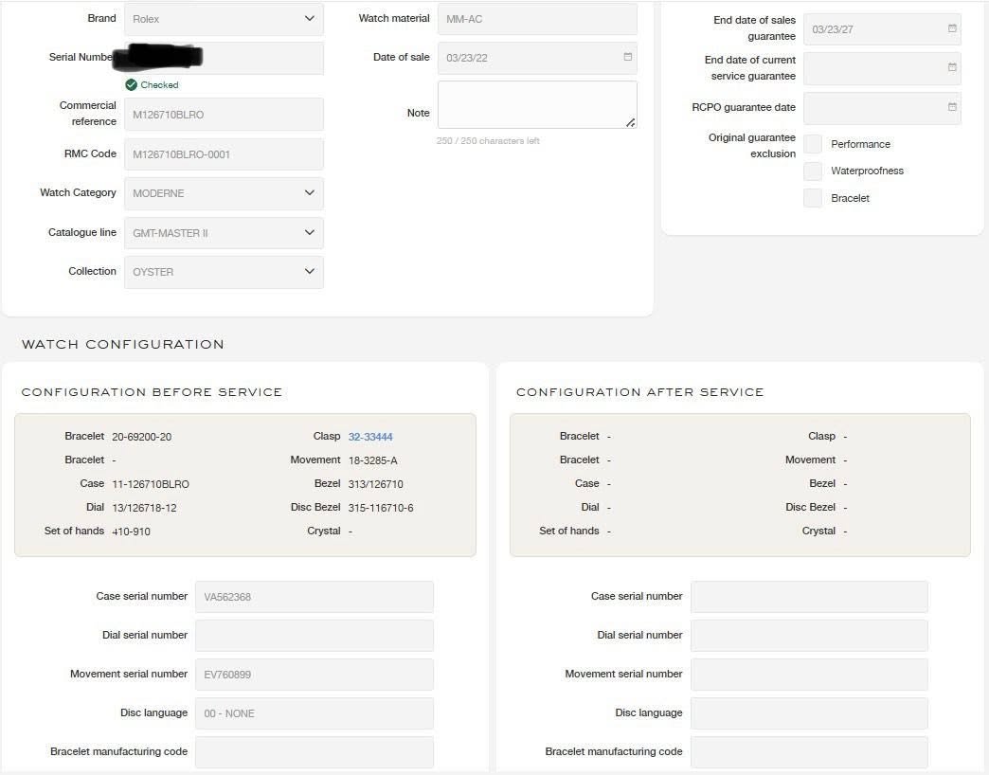Tick the Performance exclusion checkbox
Screen dimensions: 989x775
pyautogui.click(x=813, y=144)
